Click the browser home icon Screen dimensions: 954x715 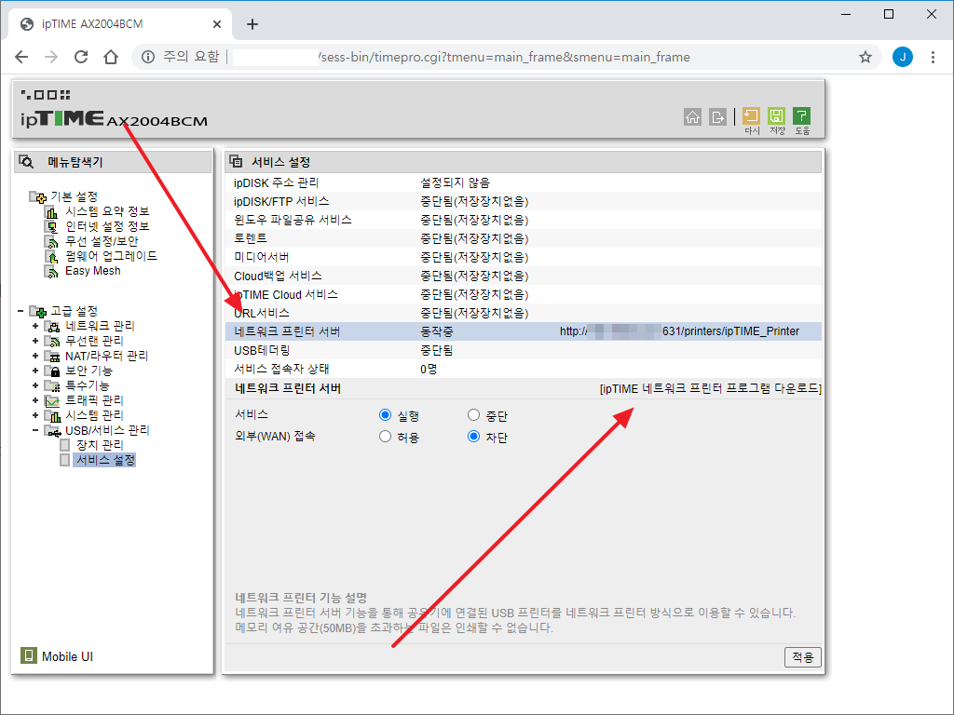click(111, 57)
